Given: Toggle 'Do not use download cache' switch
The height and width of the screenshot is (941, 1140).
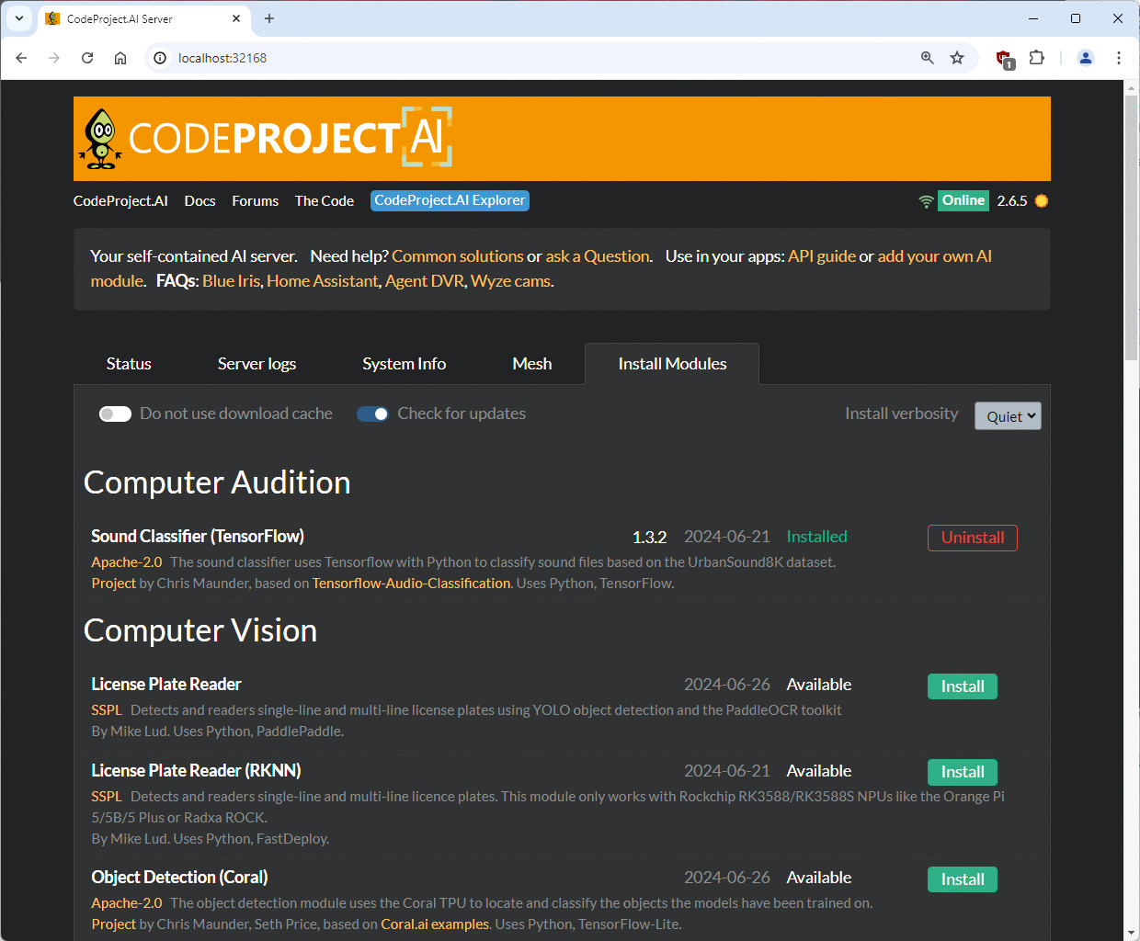Looking at the screenshot, I should [115, 414].
